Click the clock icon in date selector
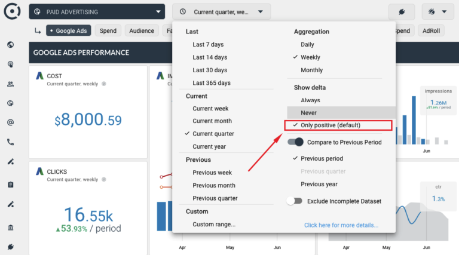The image size is (459, 255). click(183, 12)
